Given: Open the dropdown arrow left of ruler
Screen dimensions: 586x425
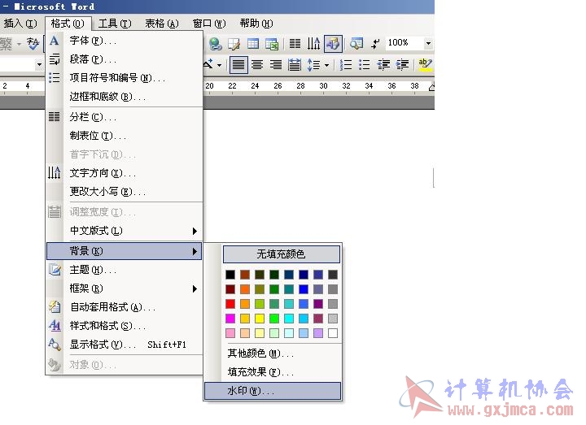Looking at the screenshot, I should click(39, 65).
